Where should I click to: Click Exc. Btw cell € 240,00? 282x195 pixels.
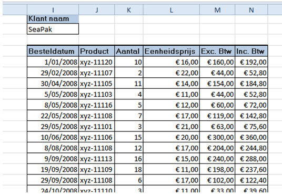(217, 159)
